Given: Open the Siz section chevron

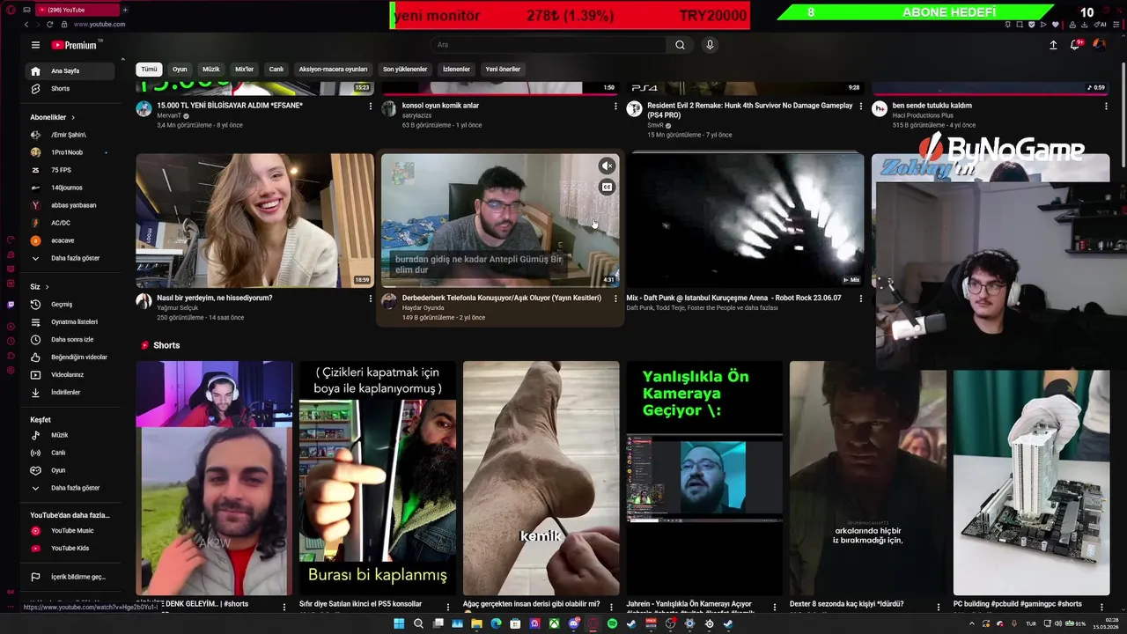Looking at the screenshot, I should click(x=47, y=287).
